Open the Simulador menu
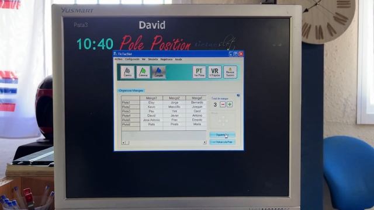374x210 pixels. click(x=153, y=60)
